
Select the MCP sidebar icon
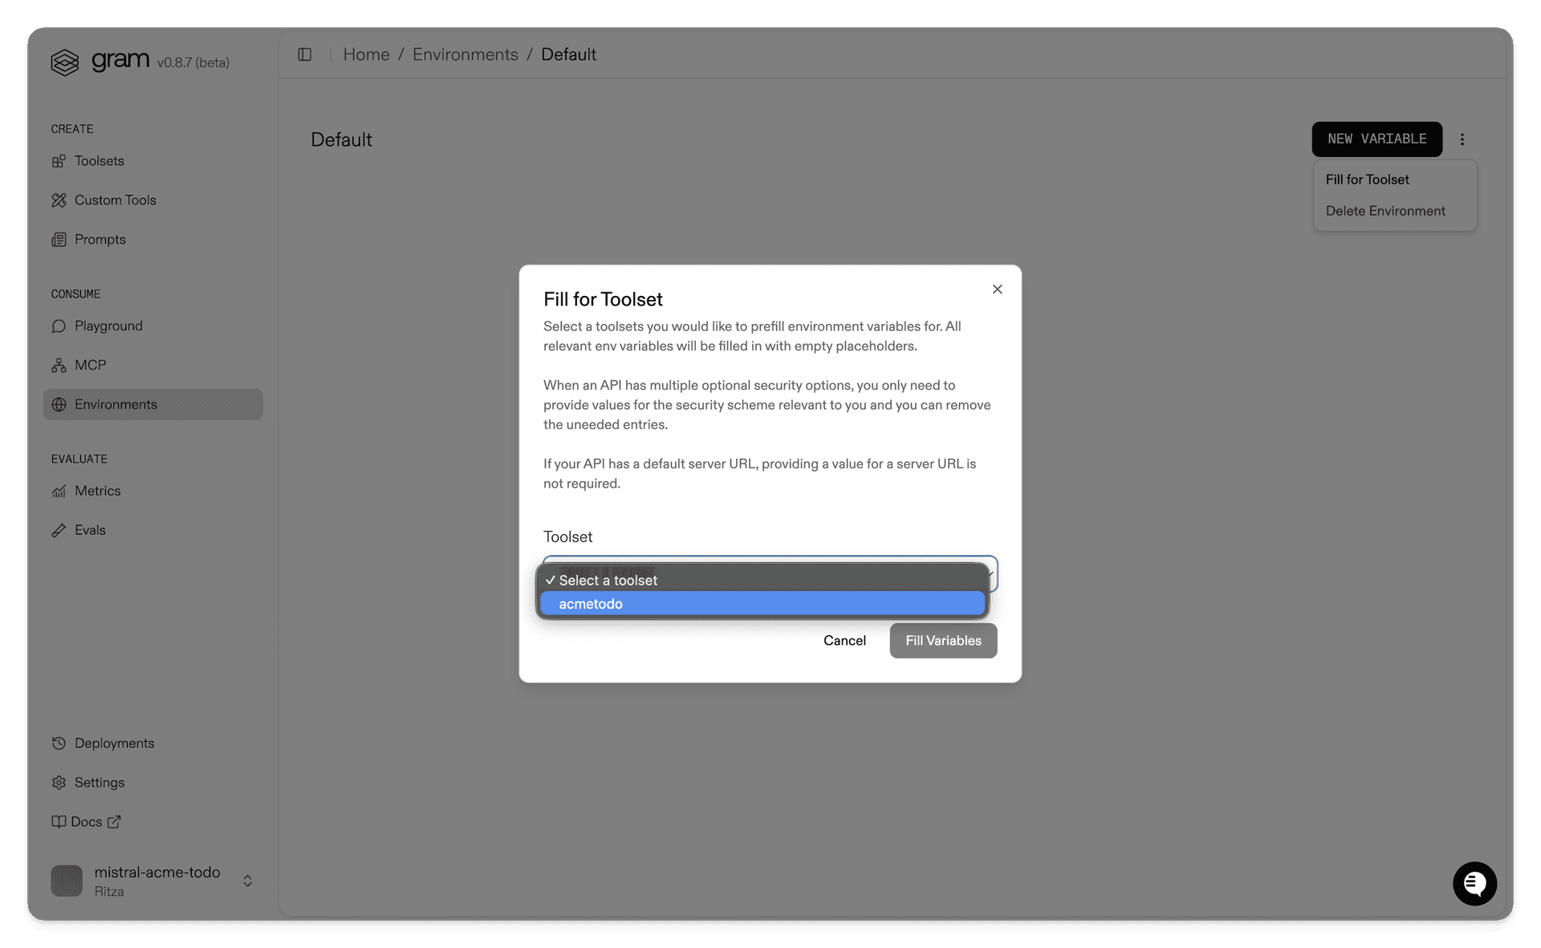[x=59, y=365]
